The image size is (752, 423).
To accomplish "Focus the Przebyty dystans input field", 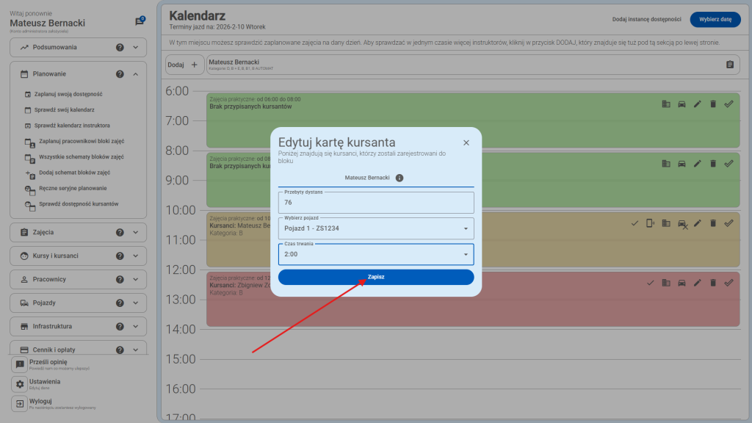I will [x=376, y=203].
